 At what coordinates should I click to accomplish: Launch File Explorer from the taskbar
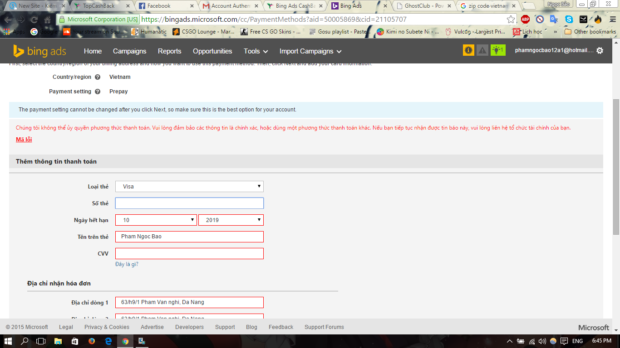click(58, 341)
